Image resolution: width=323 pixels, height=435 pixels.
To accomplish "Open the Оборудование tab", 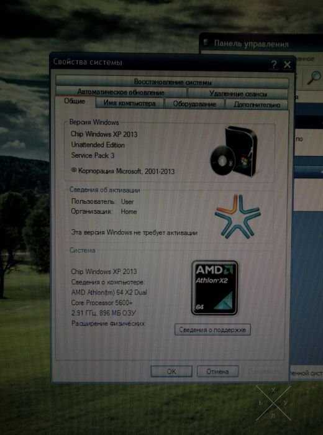I will (x=194, y=104).
